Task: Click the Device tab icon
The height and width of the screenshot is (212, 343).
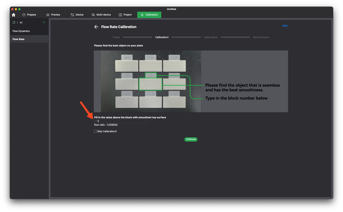Action: [x=72, y=15]
